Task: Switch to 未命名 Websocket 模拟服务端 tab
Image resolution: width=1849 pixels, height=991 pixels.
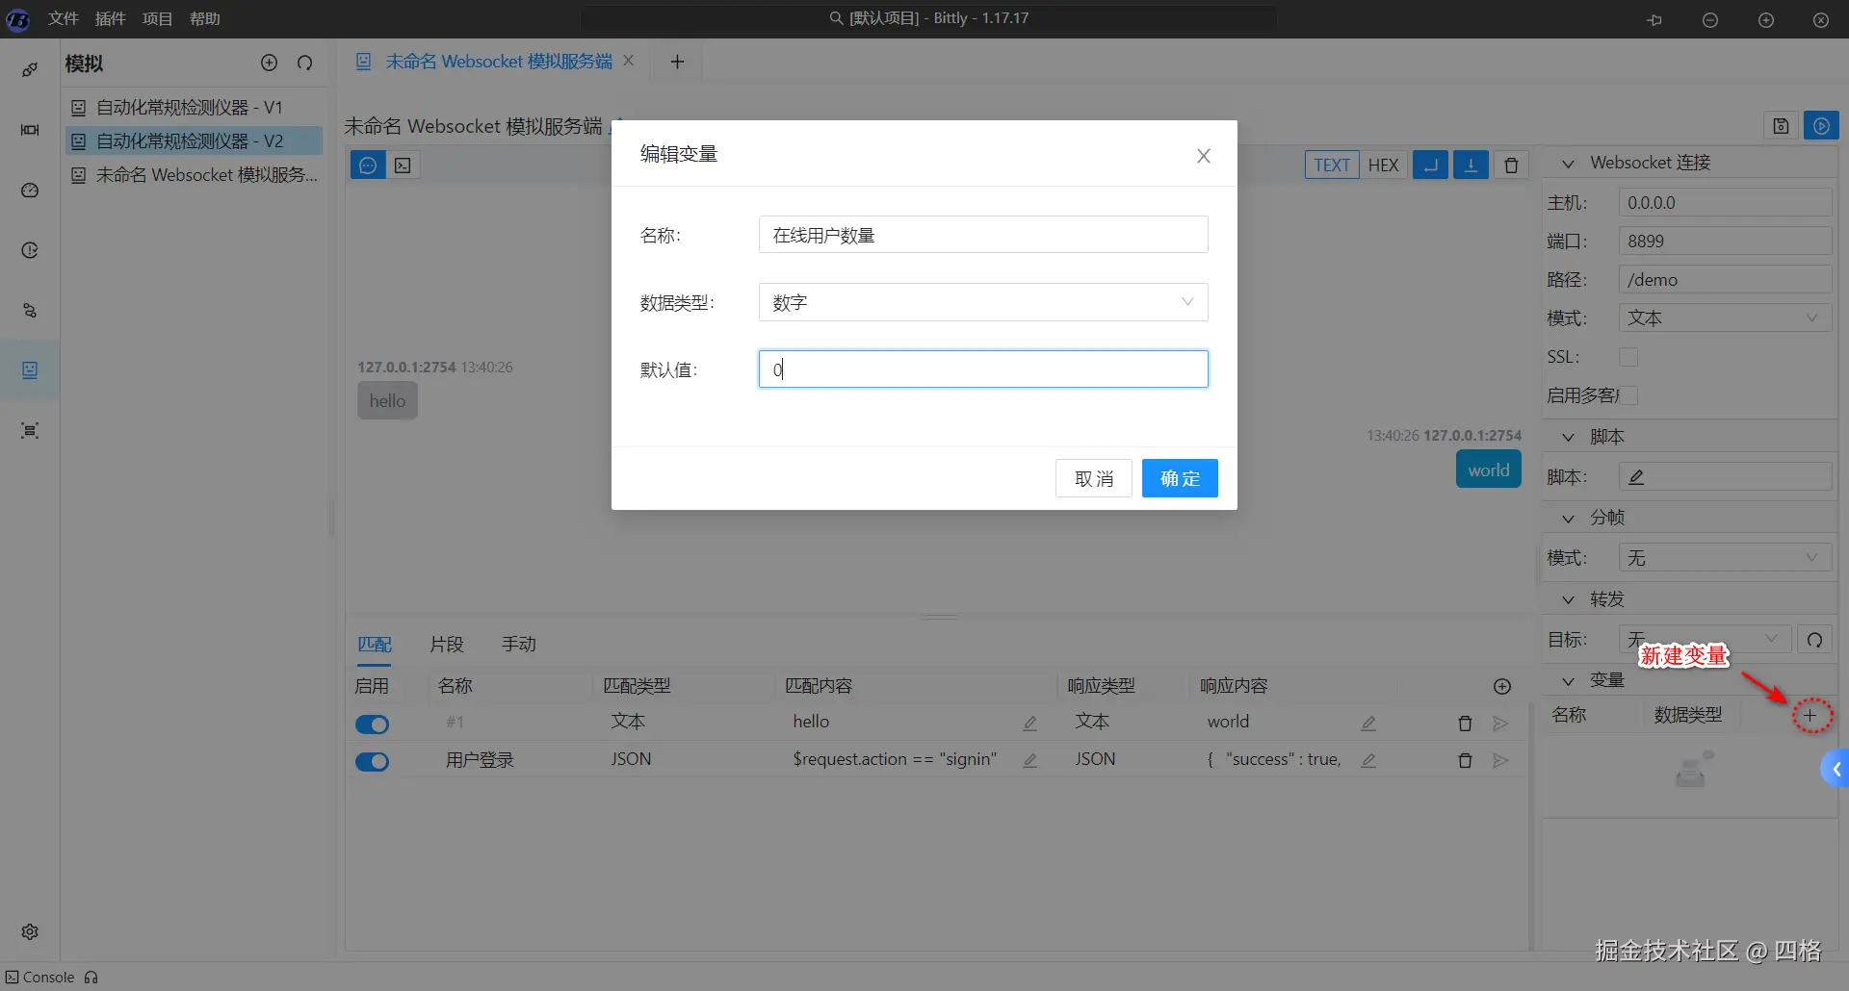Action: pos(498,62)
